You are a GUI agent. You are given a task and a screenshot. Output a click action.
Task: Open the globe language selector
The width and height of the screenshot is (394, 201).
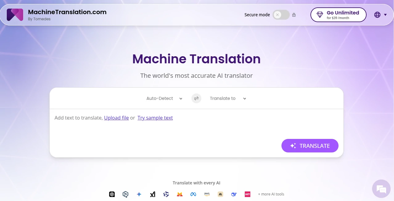pyautogui.click(x=377, y=14)
